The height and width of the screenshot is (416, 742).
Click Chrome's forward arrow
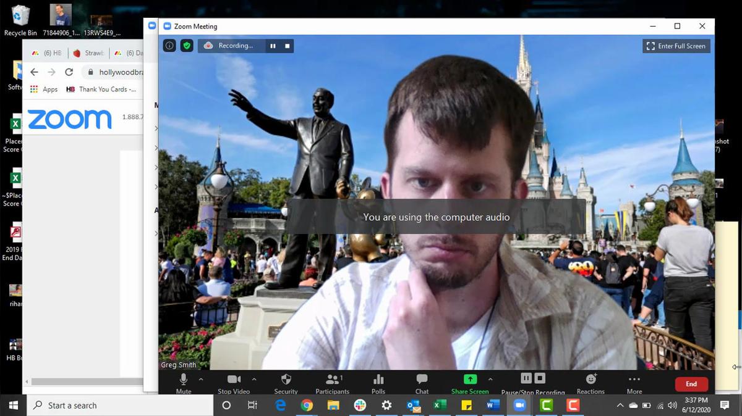51,72
